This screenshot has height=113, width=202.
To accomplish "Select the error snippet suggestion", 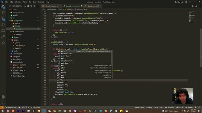I will 85,73.
